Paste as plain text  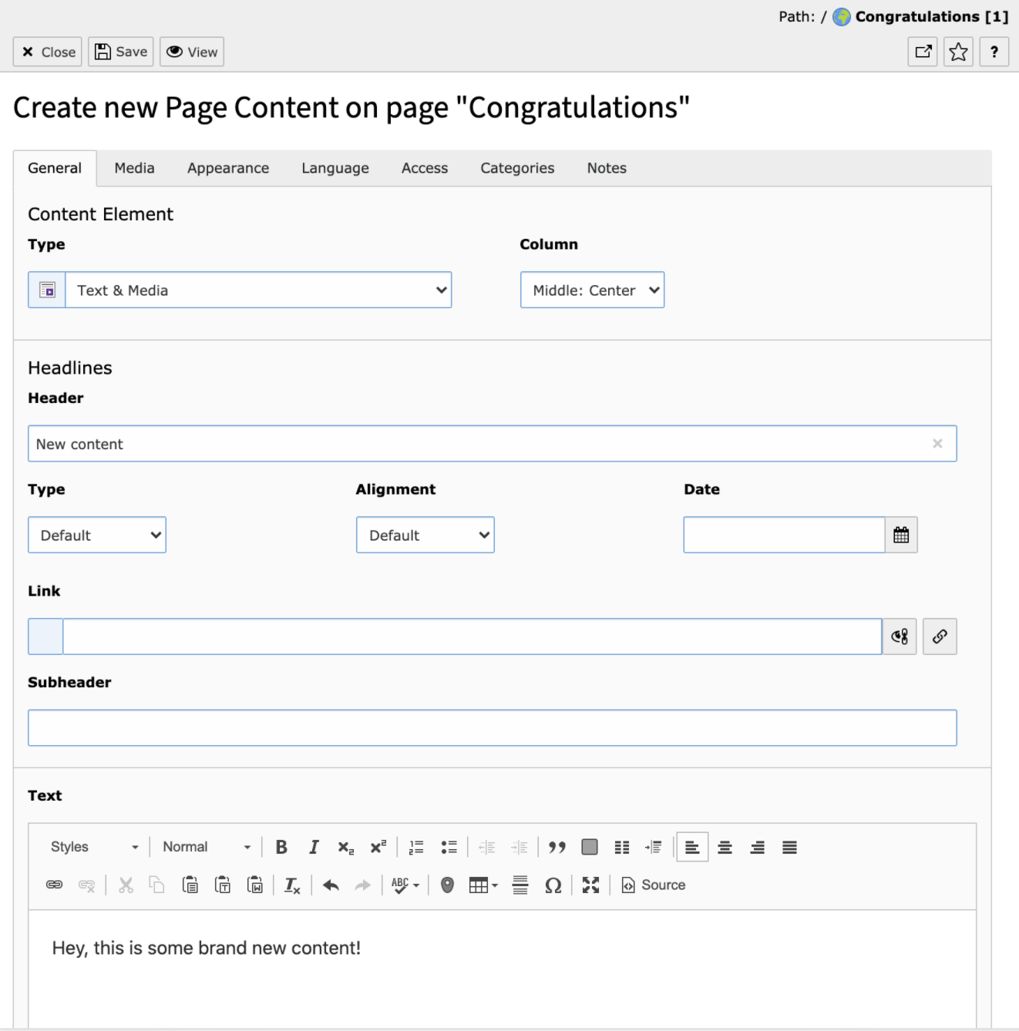pyautogui.click(x=223, y=885)
